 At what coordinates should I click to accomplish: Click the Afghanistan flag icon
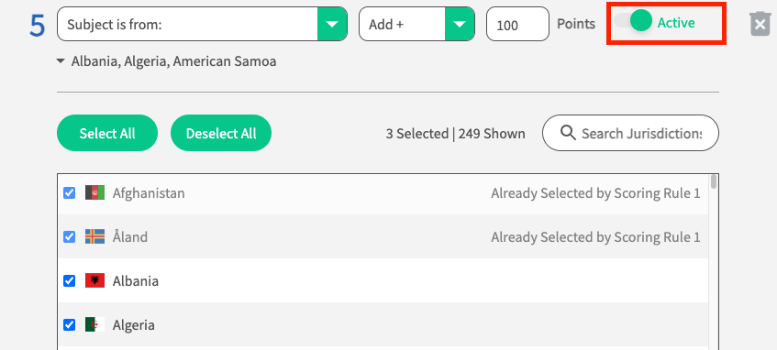point(94,192)
